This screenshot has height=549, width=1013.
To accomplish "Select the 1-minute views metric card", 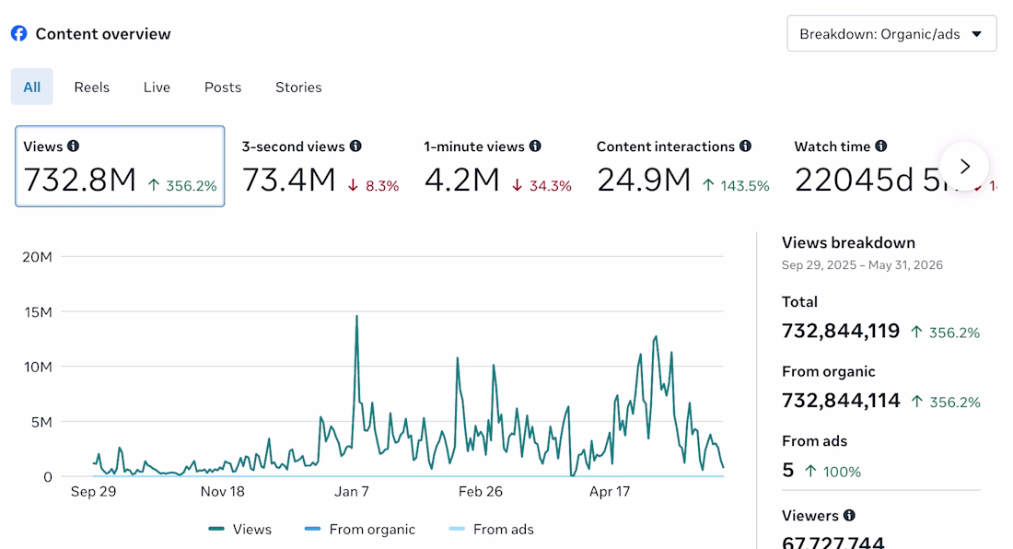I will click(497, 167).
